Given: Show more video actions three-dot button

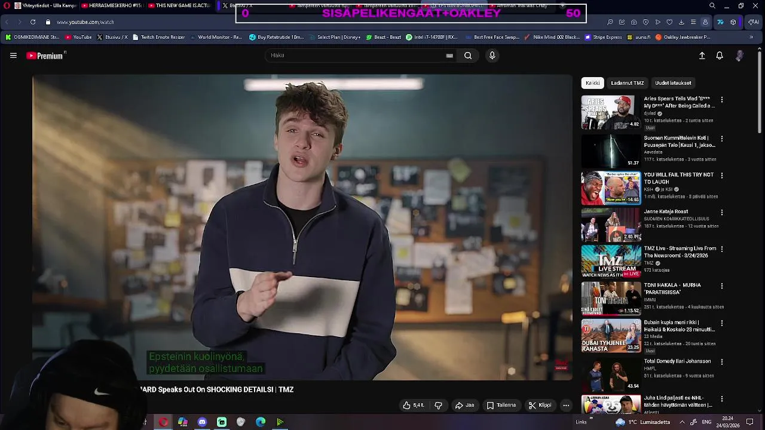Looking at the screenshot, I should pos(566,405).
